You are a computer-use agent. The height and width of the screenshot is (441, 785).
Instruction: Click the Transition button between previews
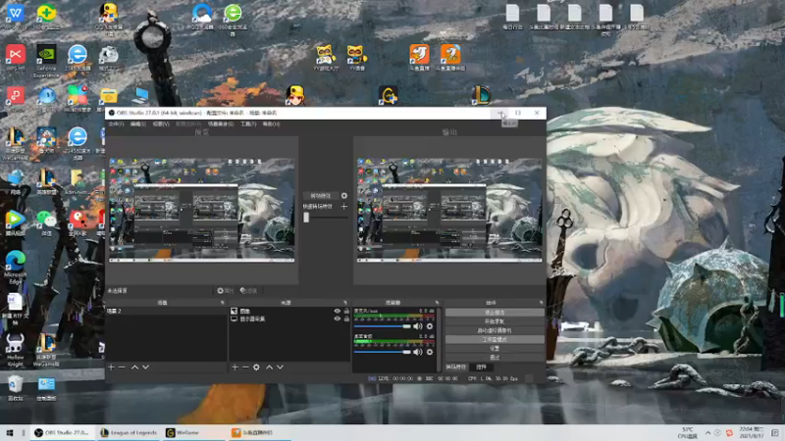[x=321, y=195]
